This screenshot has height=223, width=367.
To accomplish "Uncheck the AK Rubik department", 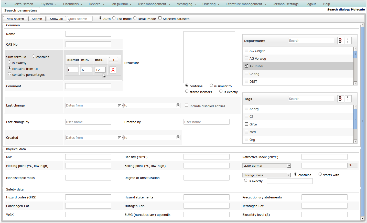I will pyautogui.click(x=246, y=66).
